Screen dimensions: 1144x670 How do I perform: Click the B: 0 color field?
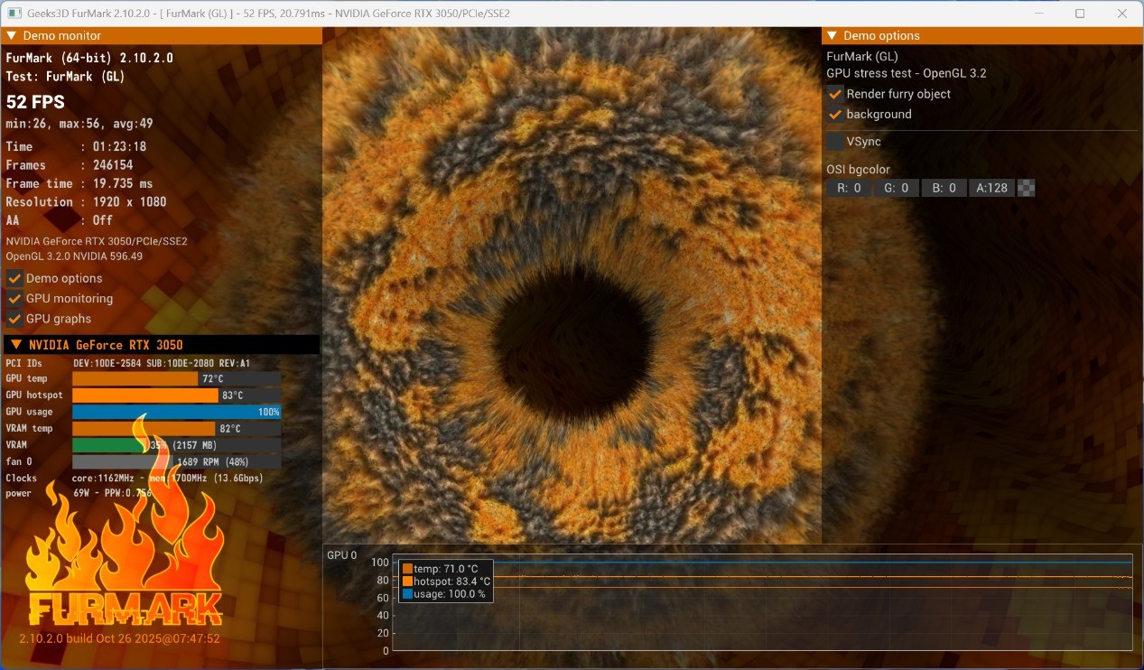(944, 188)
